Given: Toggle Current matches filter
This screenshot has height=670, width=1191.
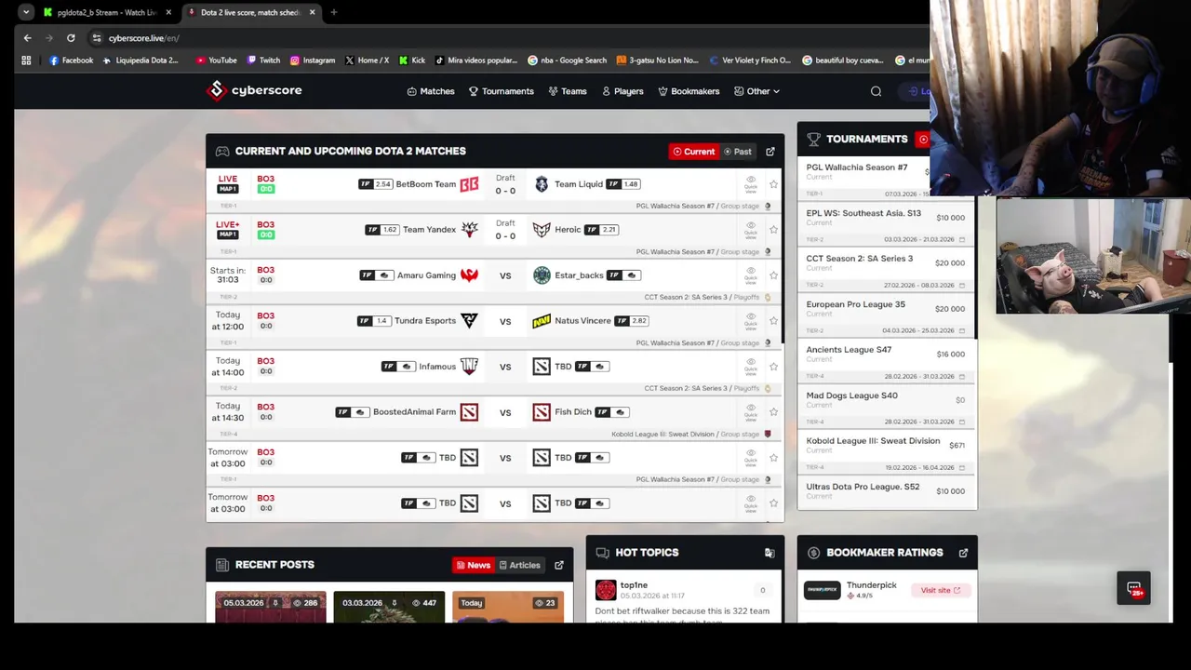Looking at the screenshot, I should click(x=694, y=152).
